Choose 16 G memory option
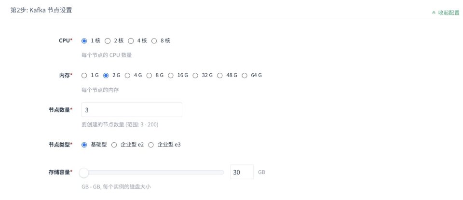The height and width of the screenshot is (200, 463). (x=171, y=75)
